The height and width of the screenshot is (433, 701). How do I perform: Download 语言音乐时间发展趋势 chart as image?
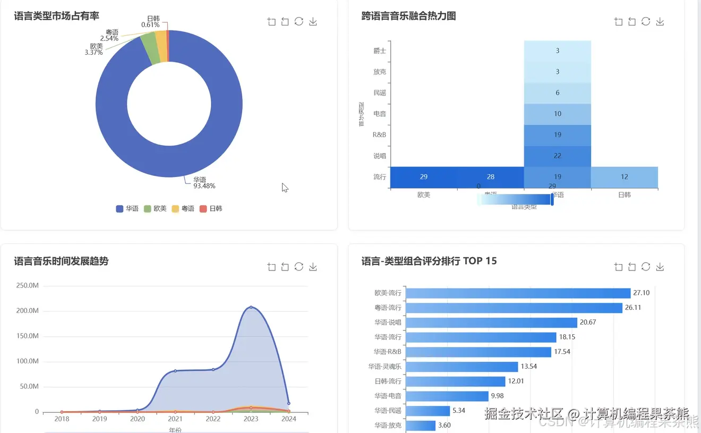click(x=313, y=266)
